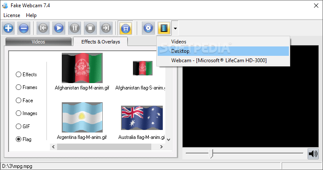The width and height of the screenshot is (323, 170).
Task: Click the blue minus remove video button
Action: coord(24,28)
